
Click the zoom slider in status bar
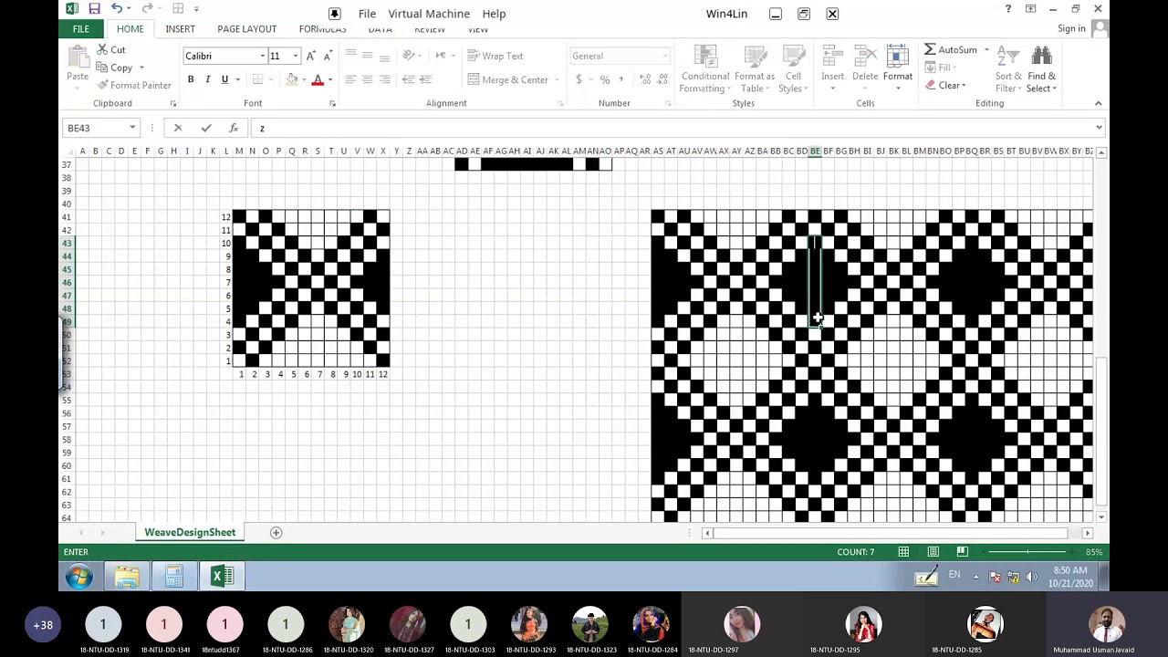point(1027,552)
